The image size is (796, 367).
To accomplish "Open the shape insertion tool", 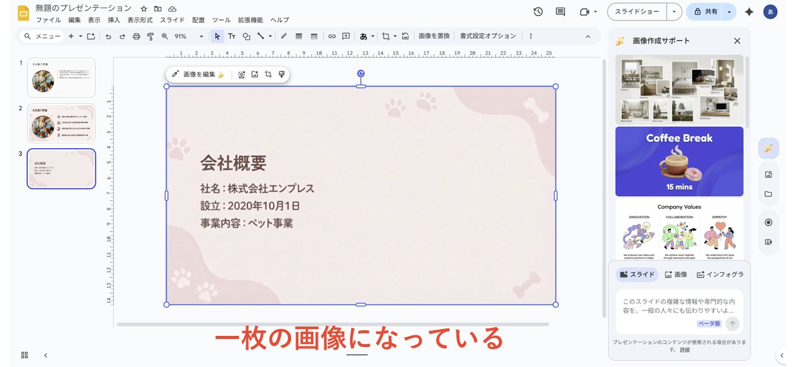I will pyautogui.click(x=247, y=36).
